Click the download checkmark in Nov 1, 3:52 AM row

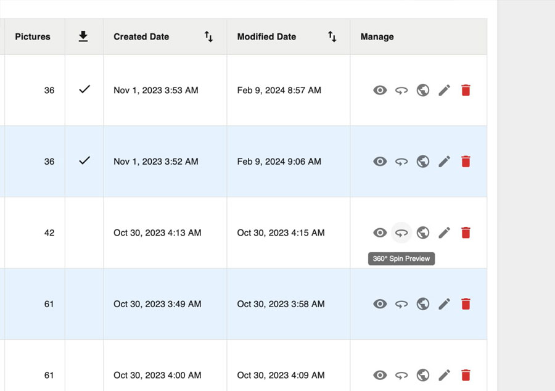pos(84,160)
